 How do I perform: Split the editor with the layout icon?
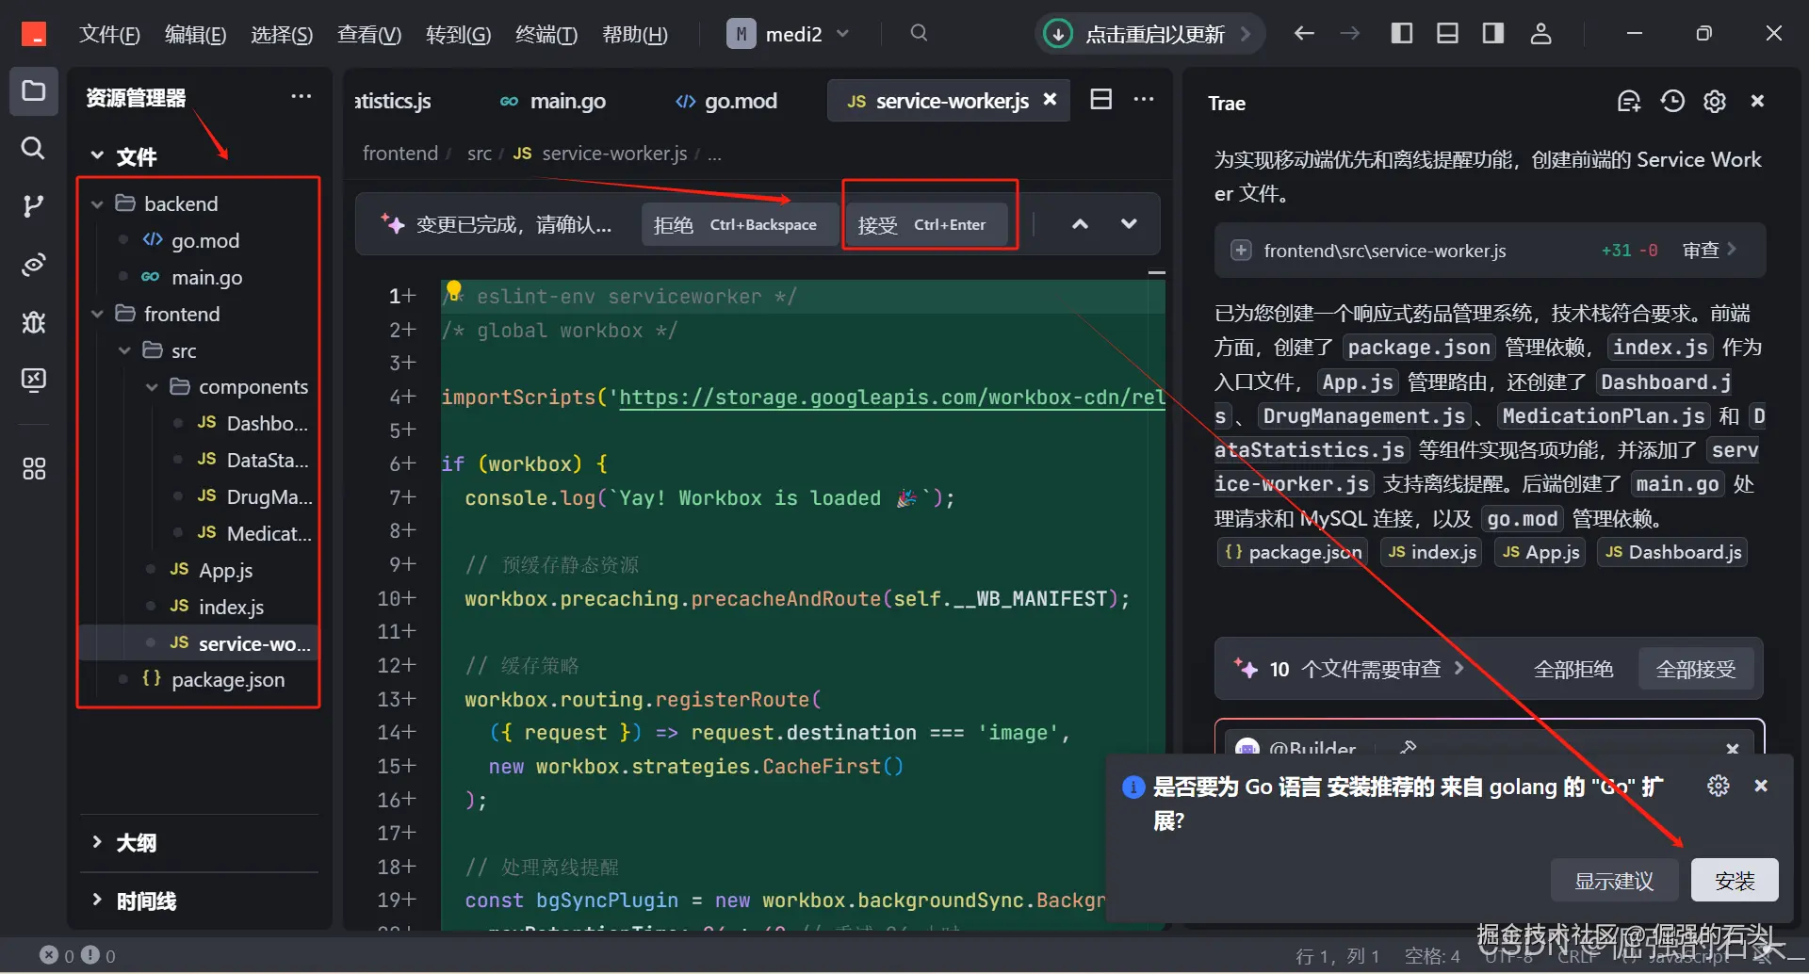point(1101,100)
